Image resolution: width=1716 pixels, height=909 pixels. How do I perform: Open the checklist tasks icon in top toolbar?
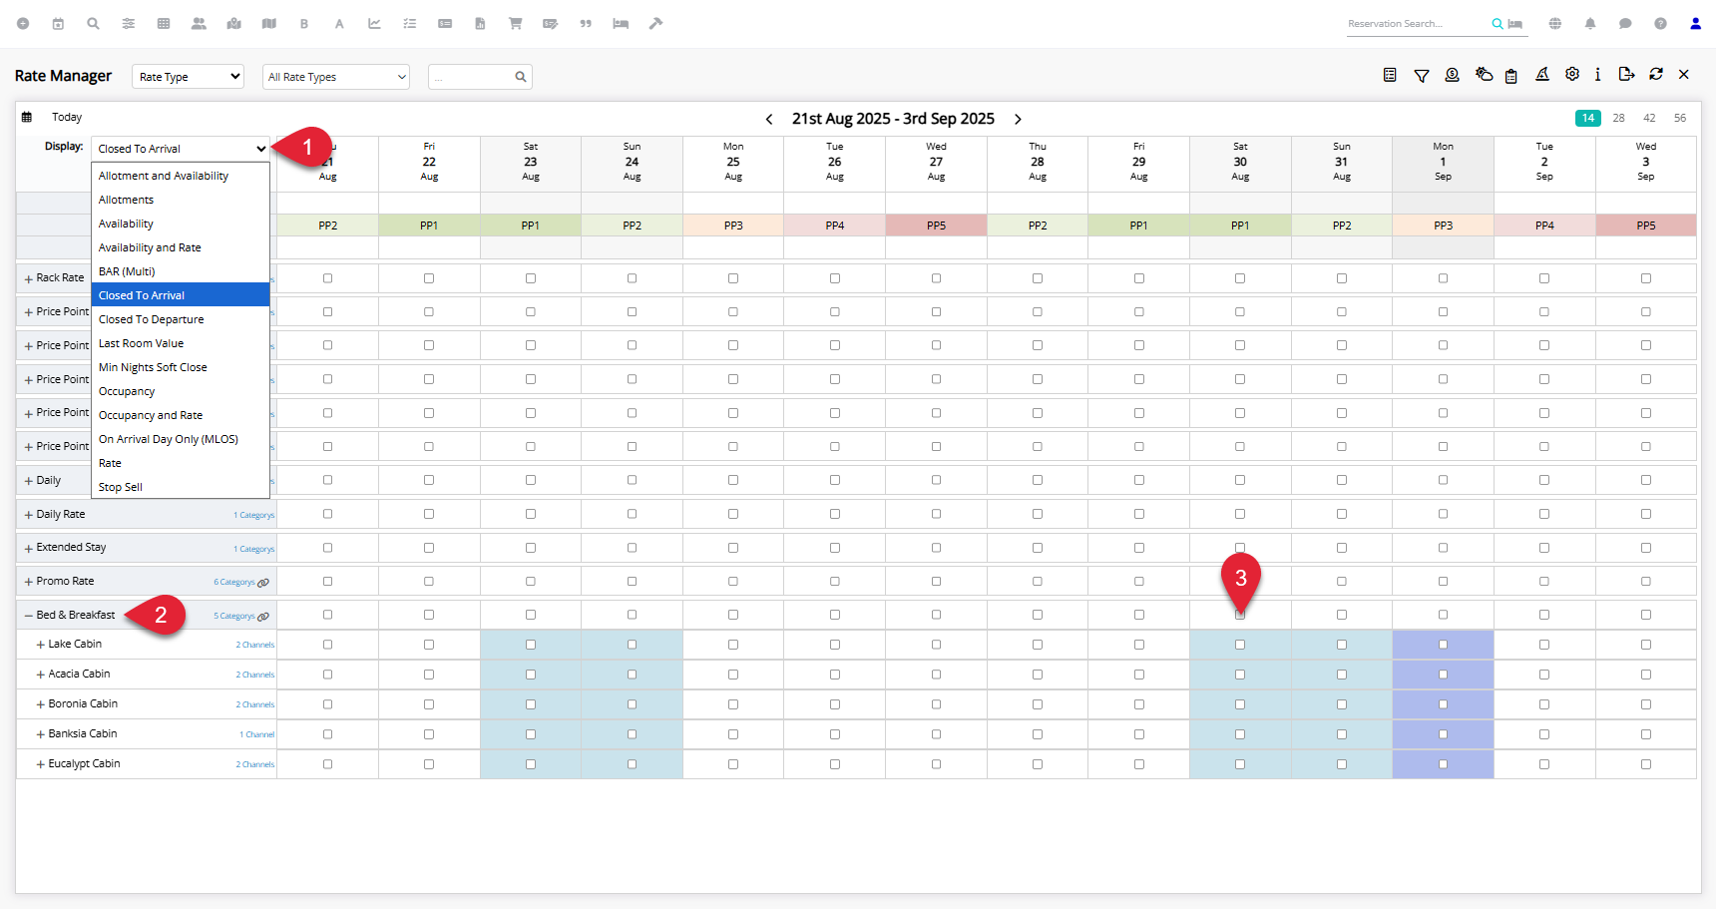pos(410,24)
